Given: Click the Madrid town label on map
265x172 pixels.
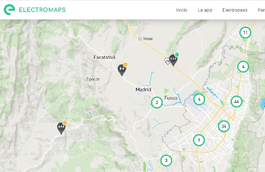Looking at the screenshot, I should tap(143, 90).
